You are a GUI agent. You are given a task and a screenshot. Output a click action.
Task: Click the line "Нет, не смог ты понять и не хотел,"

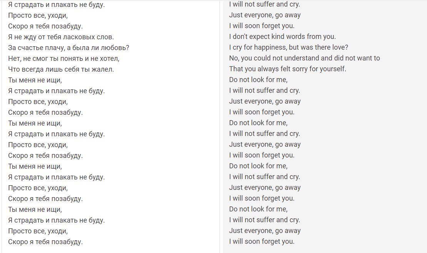(64, 59)
